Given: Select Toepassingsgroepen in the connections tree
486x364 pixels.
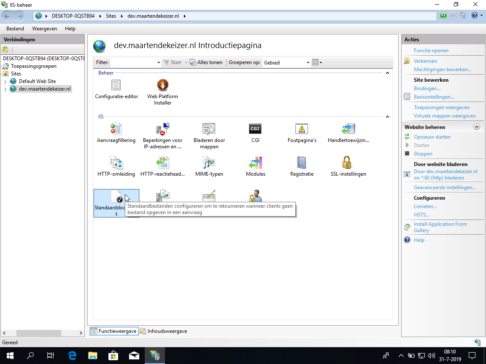Looking at the screenshot, I should [x=33, y=66].
